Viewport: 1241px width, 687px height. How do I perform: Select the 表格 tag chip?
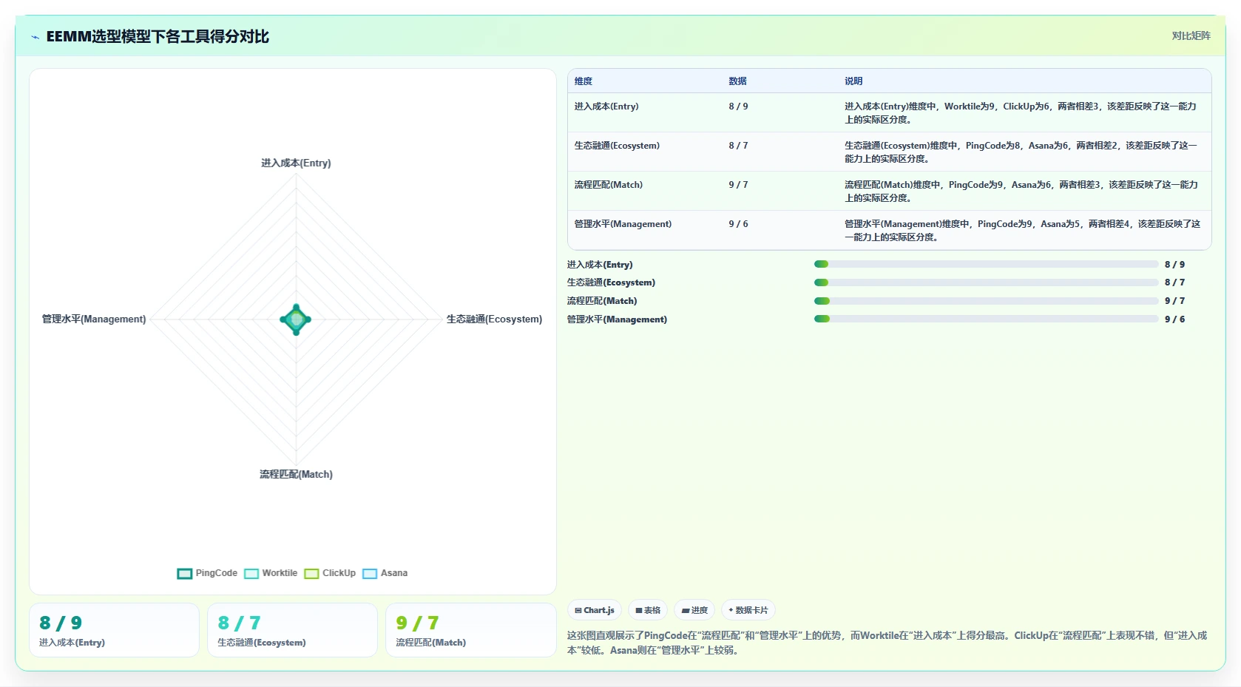pyautogui.click(x=648, y=610)
